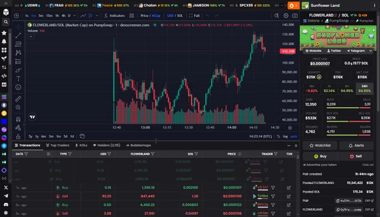Image resolution: width=380 pixels, height=217 pixels.
Task: Toggle auto scale on the chart
Action: click(294, 137)
